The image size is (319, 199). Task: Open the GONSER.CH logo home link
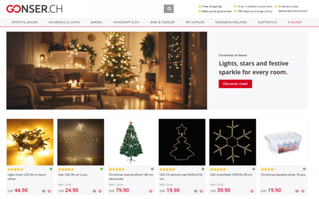[34, 9]
